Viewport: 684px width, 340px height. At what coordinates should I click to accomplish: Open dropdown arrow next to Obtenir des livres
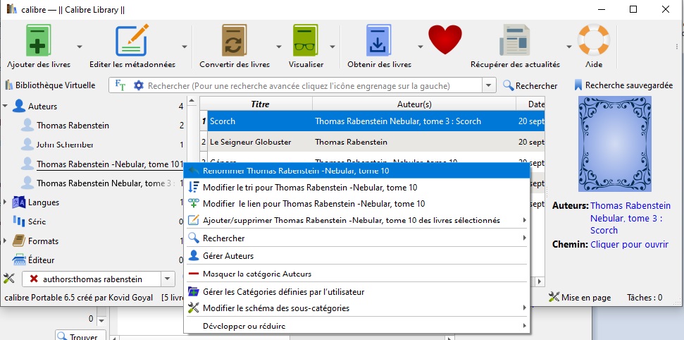(x=421, y=47)
